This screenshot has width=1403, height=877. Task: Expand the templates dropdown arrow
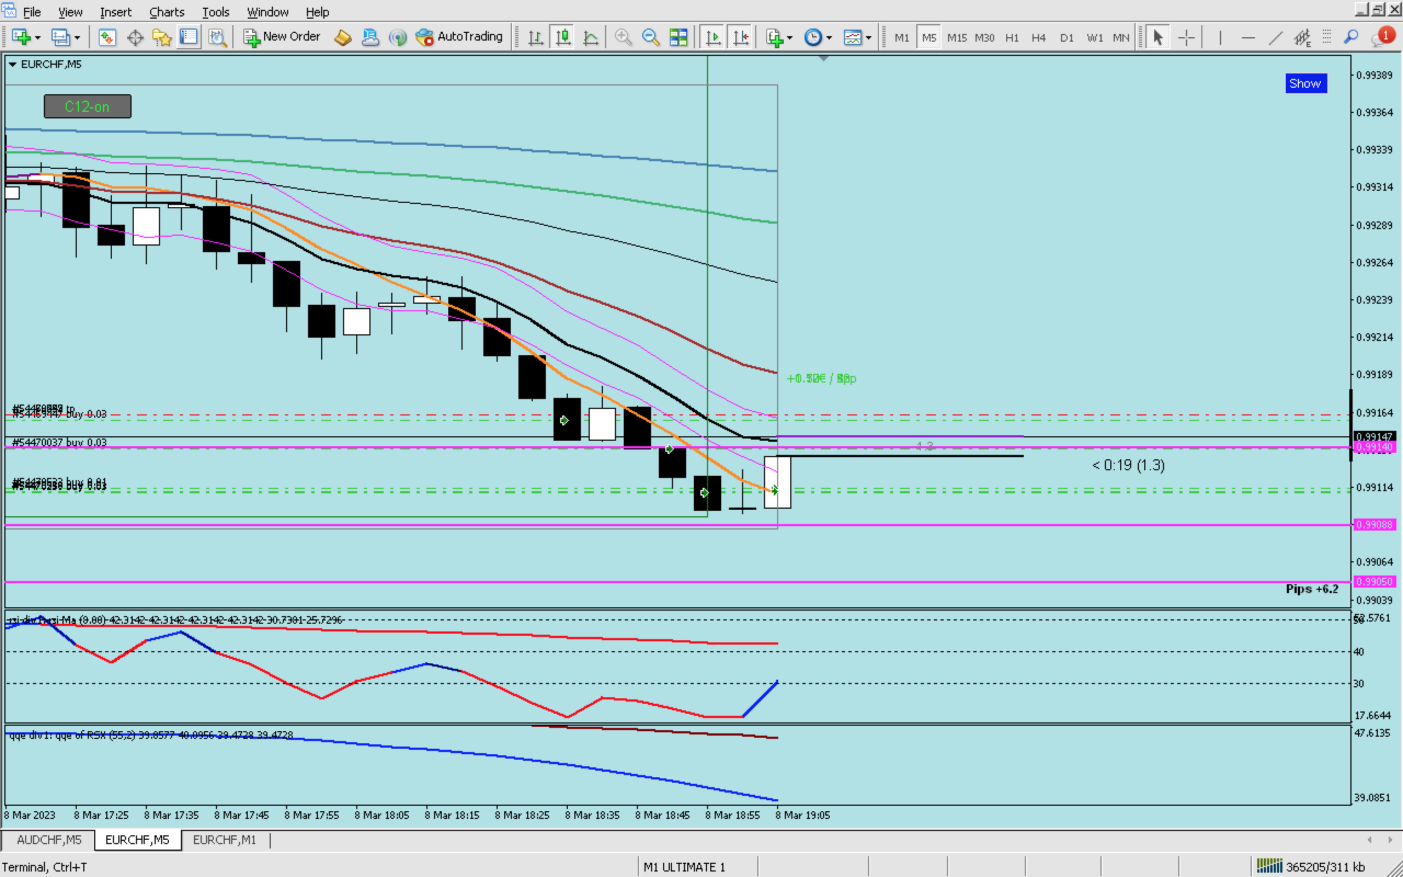click(x=869, y=38)
